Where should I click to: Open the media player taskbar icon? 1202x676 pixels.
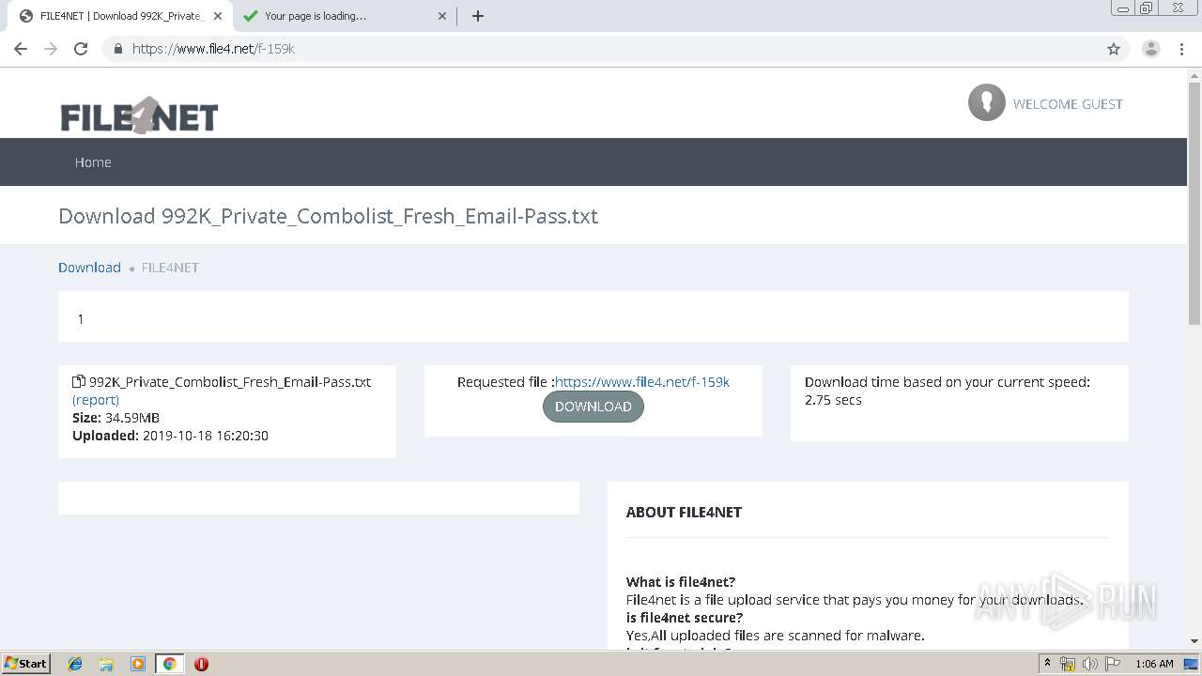coord(138,664)
